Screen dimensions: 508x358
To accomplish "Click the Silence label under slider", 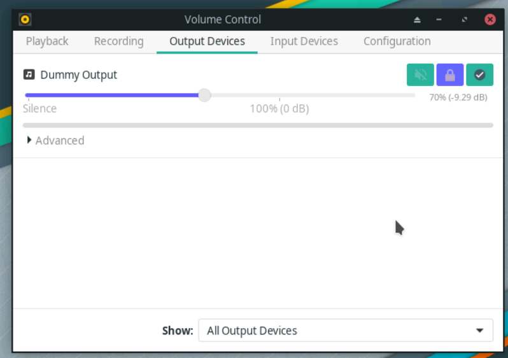I will click(39, 108).
